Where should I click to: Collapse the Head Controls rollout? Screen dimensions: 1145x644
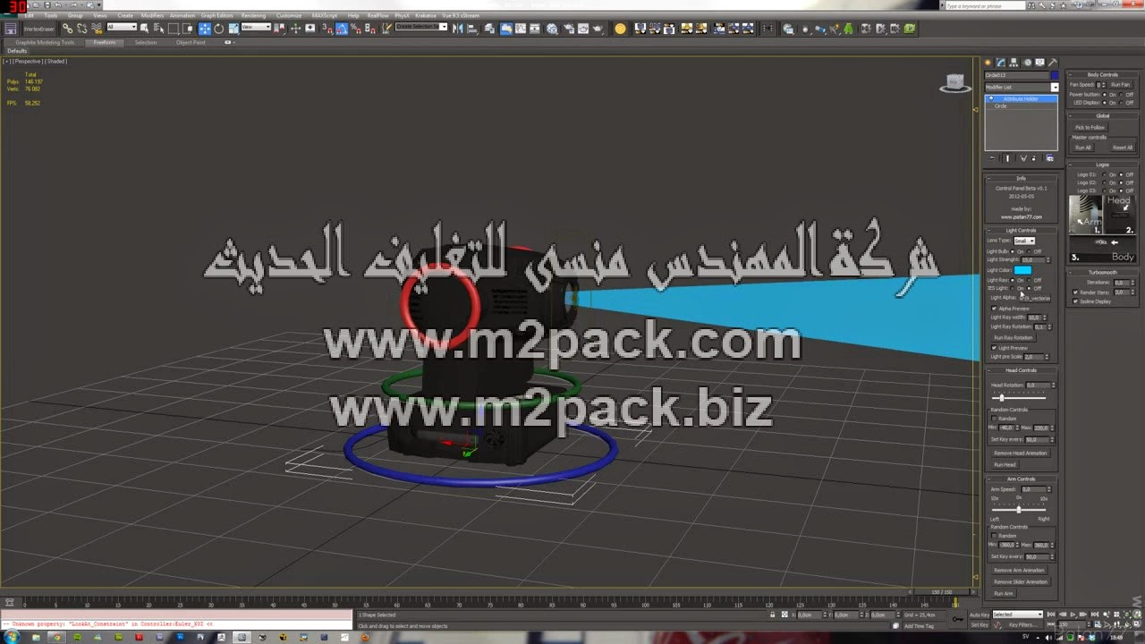tap(1021, 370)
